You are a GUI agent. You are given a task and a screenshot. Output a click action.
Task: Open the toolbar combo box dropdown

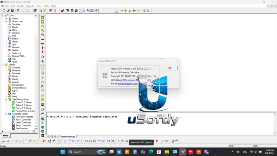116,11
